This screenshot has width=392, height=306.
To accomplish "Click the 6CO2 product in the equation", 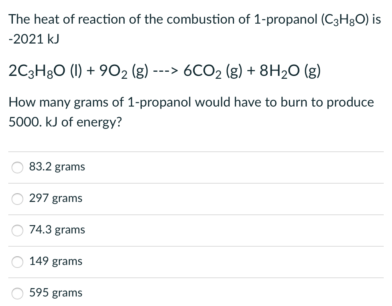I will 202,70.
